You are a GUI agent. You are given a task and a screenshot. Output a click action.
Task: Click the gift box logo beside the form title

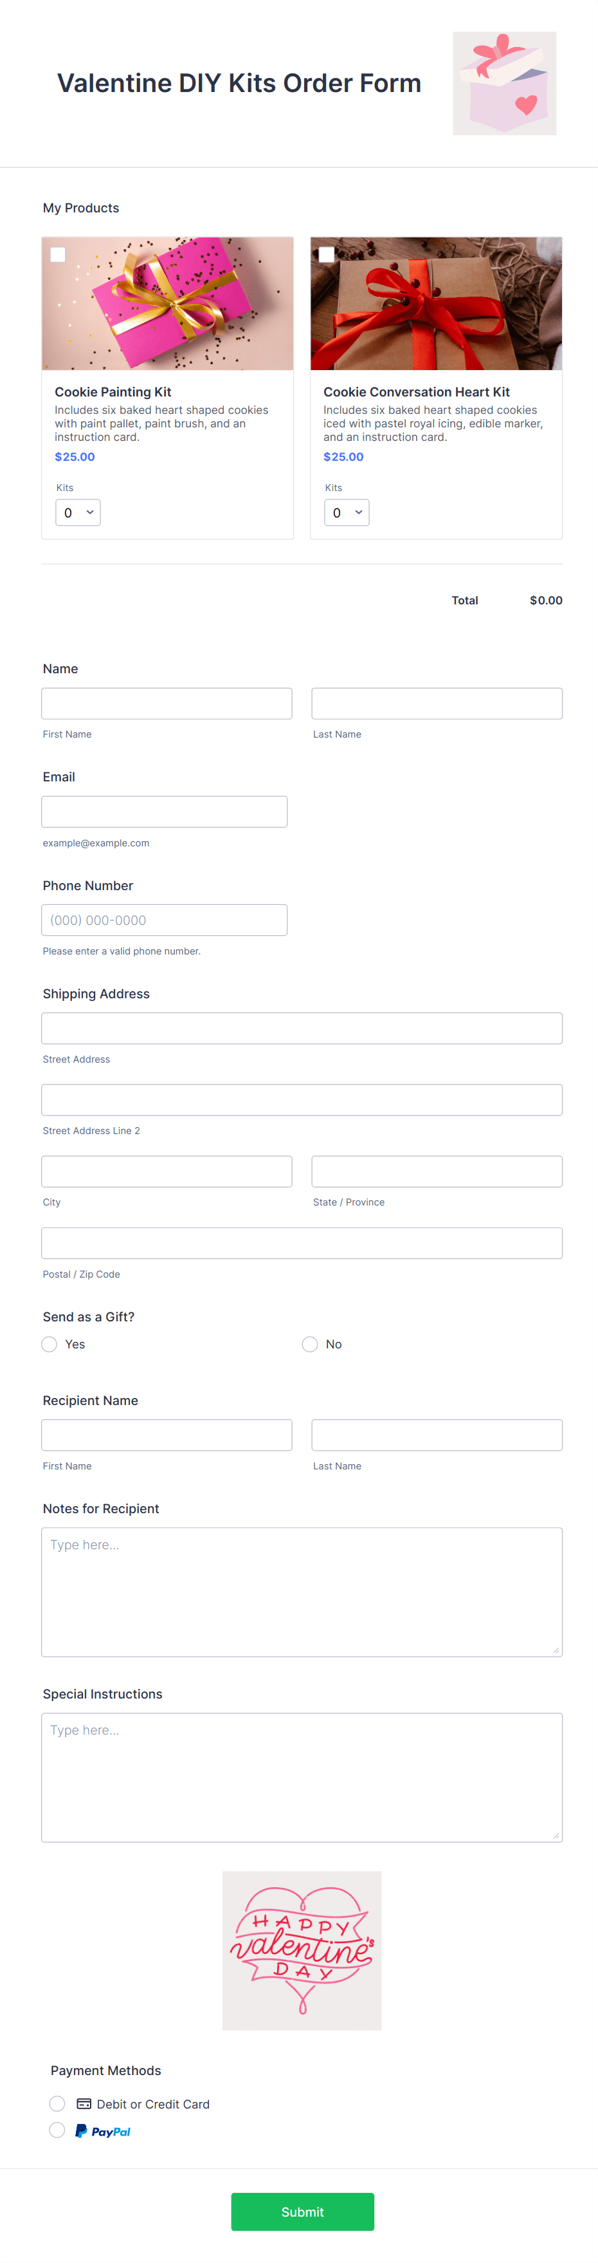point(504,84)
